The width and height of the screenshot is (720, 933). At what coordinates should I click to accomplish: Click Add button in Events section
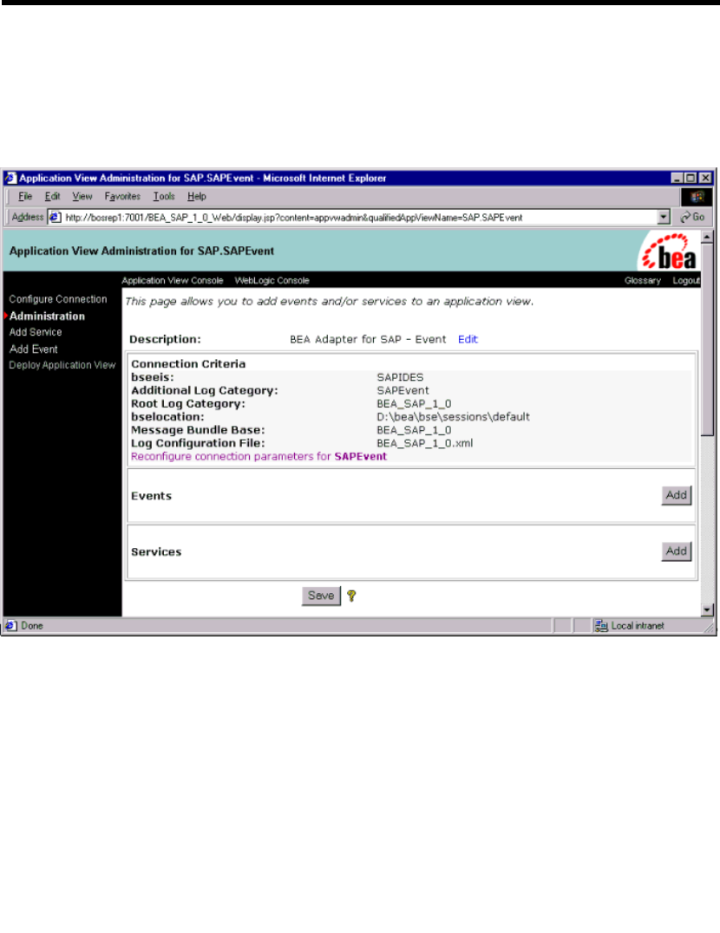[x=677, y=495]
